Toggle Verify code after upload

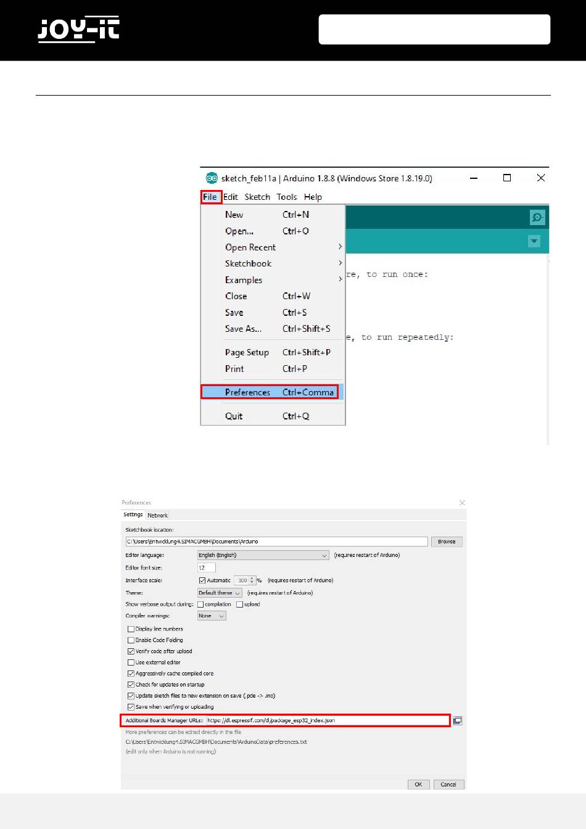tap(131, 651)
